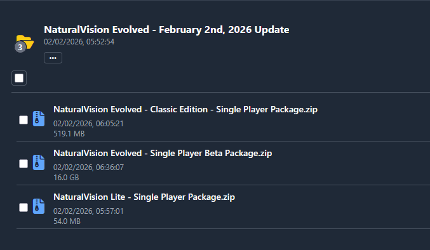The image size is (430, 250).
Task: Click the NaturalVision Lite zip file icon
Action: tap(39, 206)
